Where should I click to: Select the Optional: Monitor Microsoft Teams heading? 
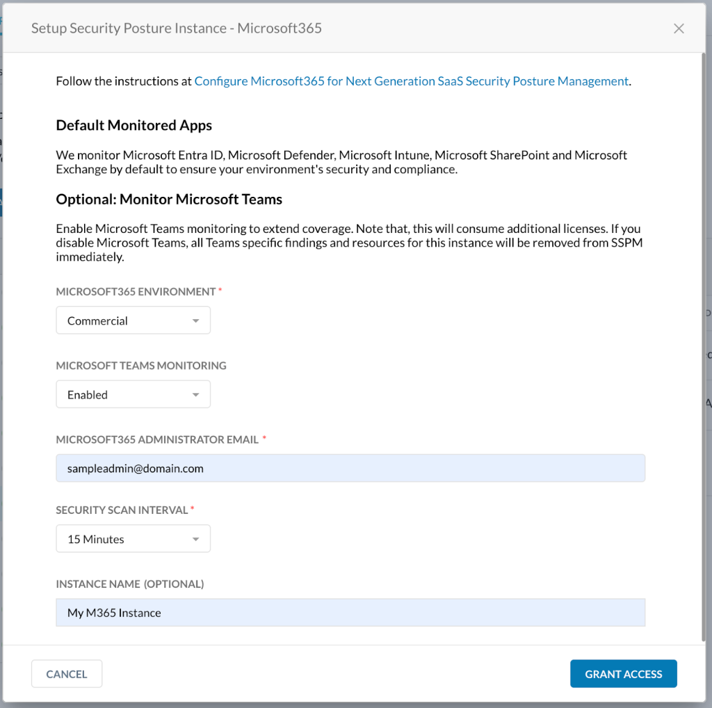point(169,200)
